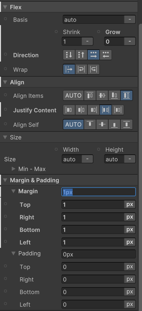
Task: Click the Margin Right value field
Action: click(x=93, y=217)
